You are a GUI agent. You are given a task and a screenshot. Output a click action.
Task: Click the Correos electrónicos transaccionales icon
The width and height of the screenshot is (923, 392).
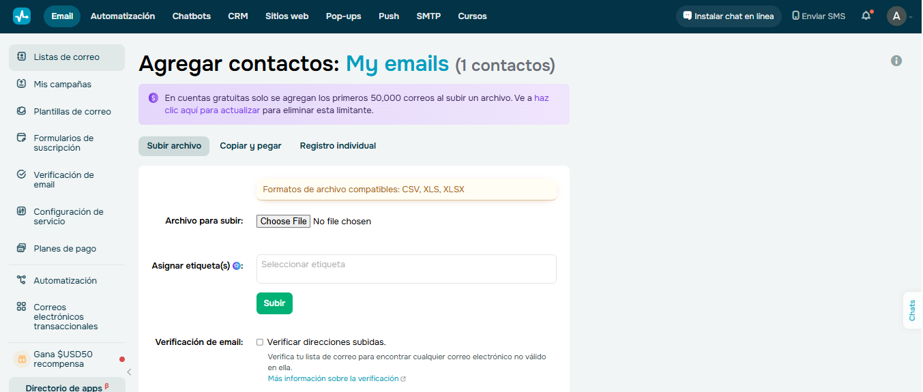point(21,307)
